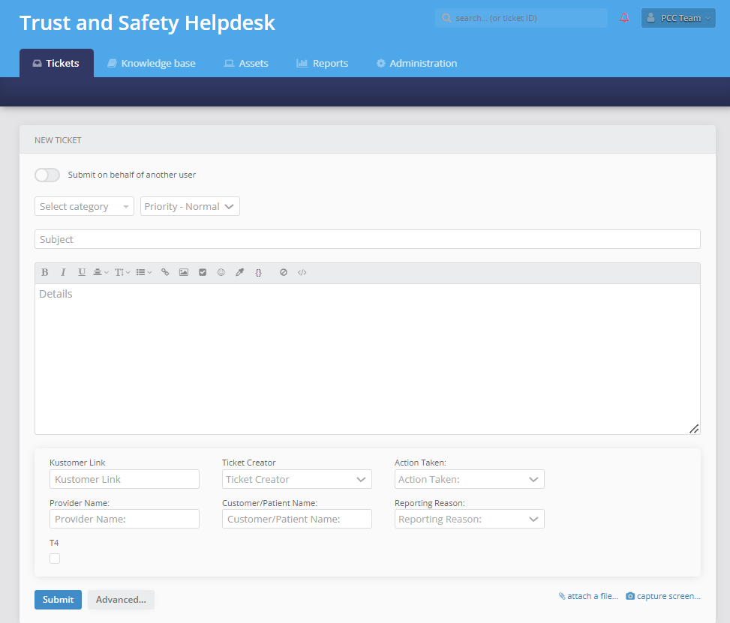730x623 pixels.
Task: Toggle bold formatting in editor toolbar
Action: pos(45,273)
